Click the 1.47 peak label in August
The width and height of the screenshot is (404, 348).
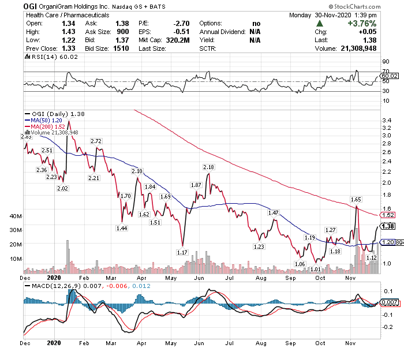[274, 213]
